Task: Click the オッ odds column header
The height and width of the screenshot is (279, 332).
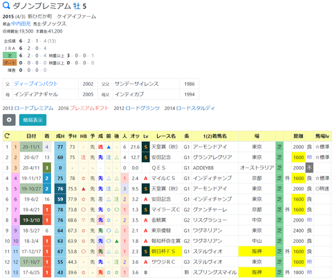Action: [x=135, y=136]
